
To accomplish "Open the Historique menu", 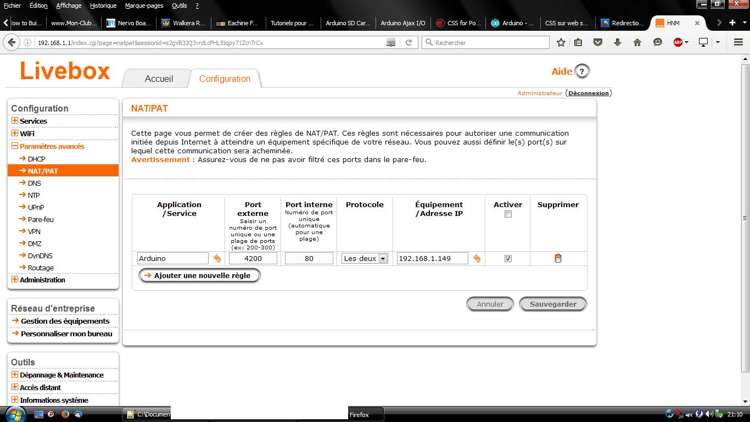I will click(103, 5).
